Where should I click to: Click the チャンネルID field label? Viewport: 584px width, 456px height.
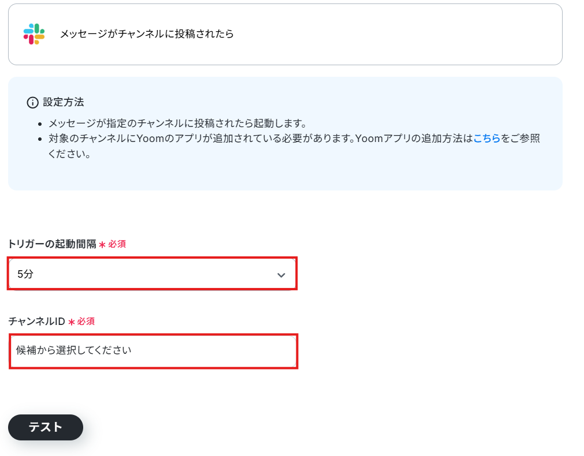tap(36, 322)
